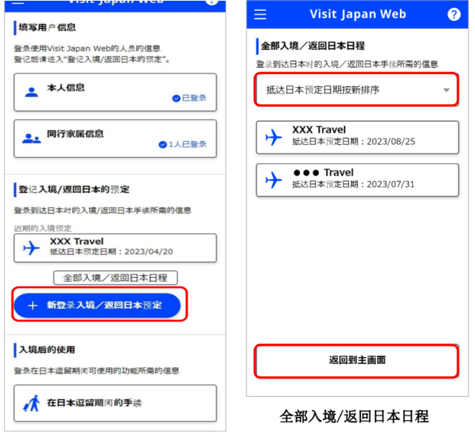Click the plus icon on the blue button

tap(32, 305)
